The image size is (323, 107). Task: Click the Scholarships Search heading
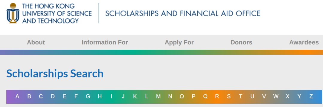(x=55, y=74)
